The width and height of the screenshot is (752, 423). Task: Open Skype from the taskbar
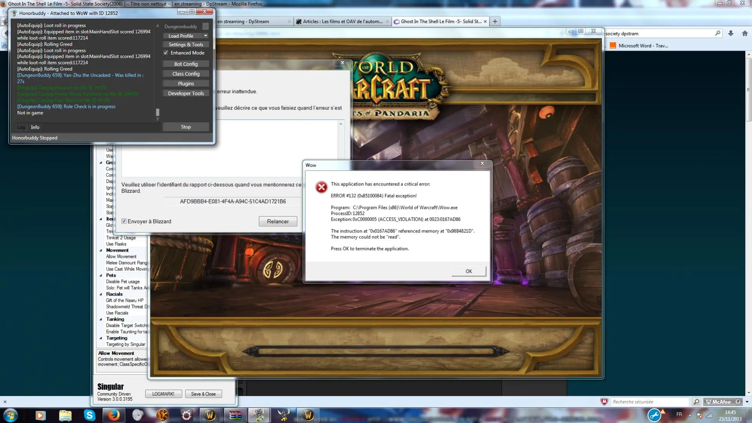click(x=90, y=415)
